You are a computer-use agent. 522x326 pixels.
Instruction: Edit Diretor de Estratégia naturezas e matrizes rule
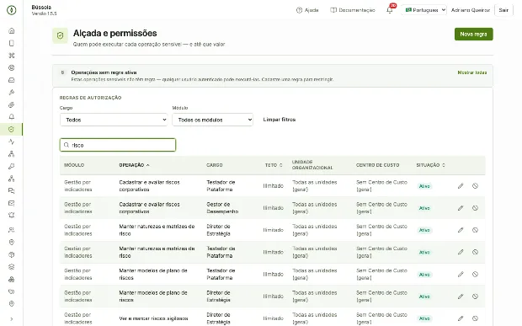[461, 230]
